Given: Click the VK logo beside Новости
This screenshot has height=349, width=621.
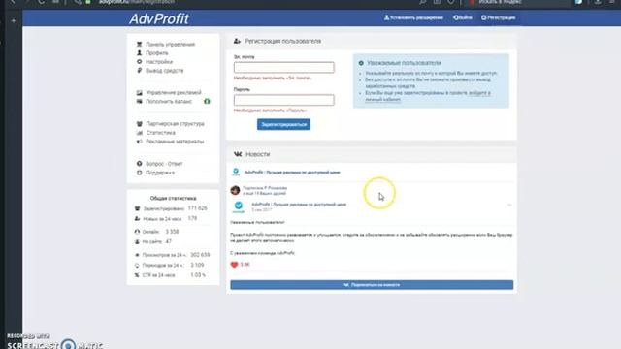Looking at the screenshot, I should (x=238, y=154).
